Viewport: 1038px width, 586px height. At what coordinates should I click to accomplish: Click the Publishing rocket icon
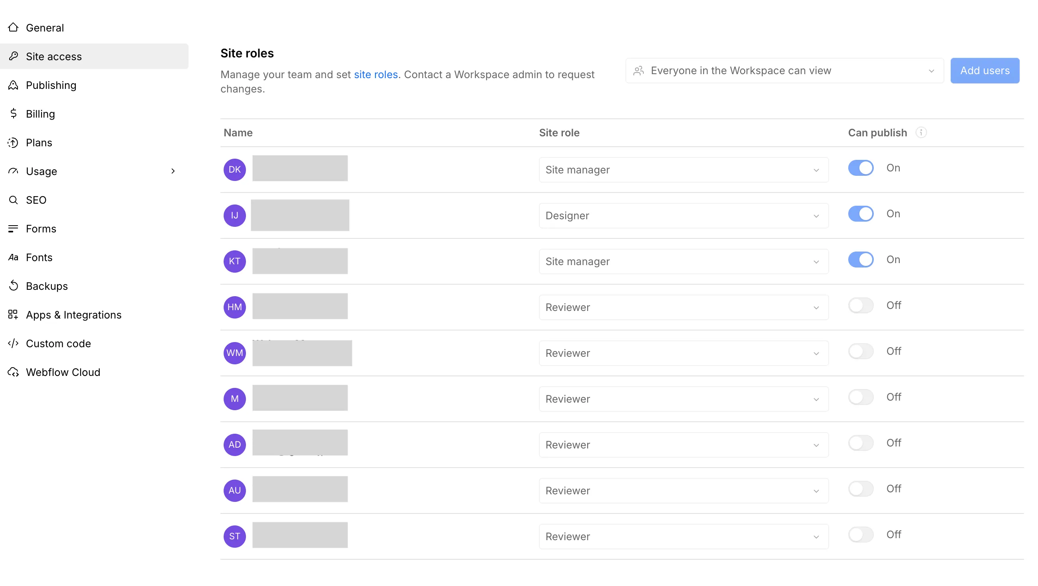(x=13, y=85)
